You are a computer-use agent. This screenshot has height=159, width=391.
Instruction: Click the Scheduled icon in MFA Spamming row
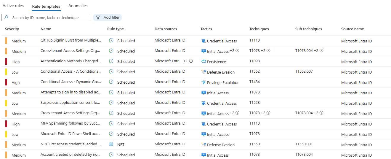click(x=111, y=123)
